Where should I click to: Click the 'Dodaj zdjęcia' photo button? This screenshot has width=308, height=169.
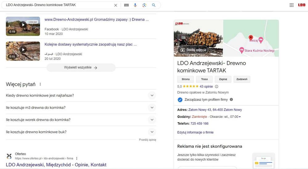click(x=193, y=50)
